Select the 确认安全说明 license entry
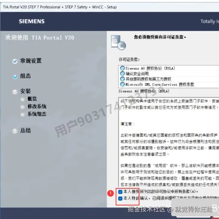 point(137,73)
